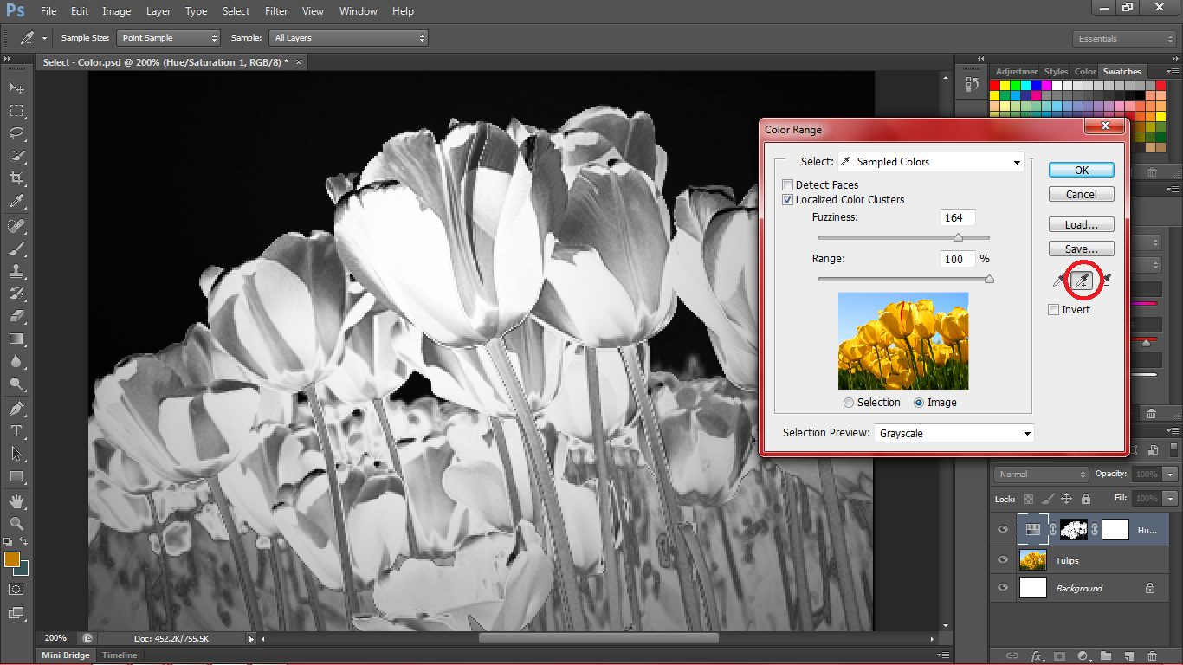
Task: Swap foreground and background colors
Action: 24,542
